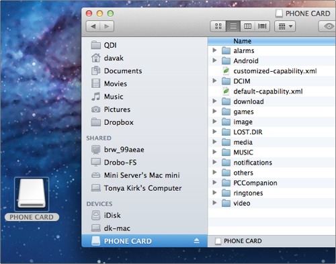Click the image folder name
The height and width of the screenshot is (264, 336).
pyautogui.click(x=243, y=122)
